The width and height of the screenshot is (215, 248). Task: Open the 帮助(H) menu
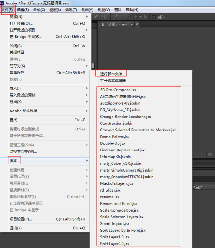click(x=132, y=10)
